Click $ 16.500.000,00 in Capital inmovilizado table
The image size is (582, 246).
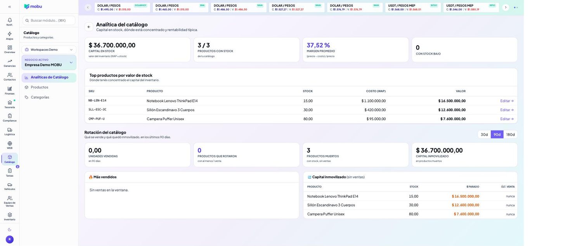pos(465,196)
